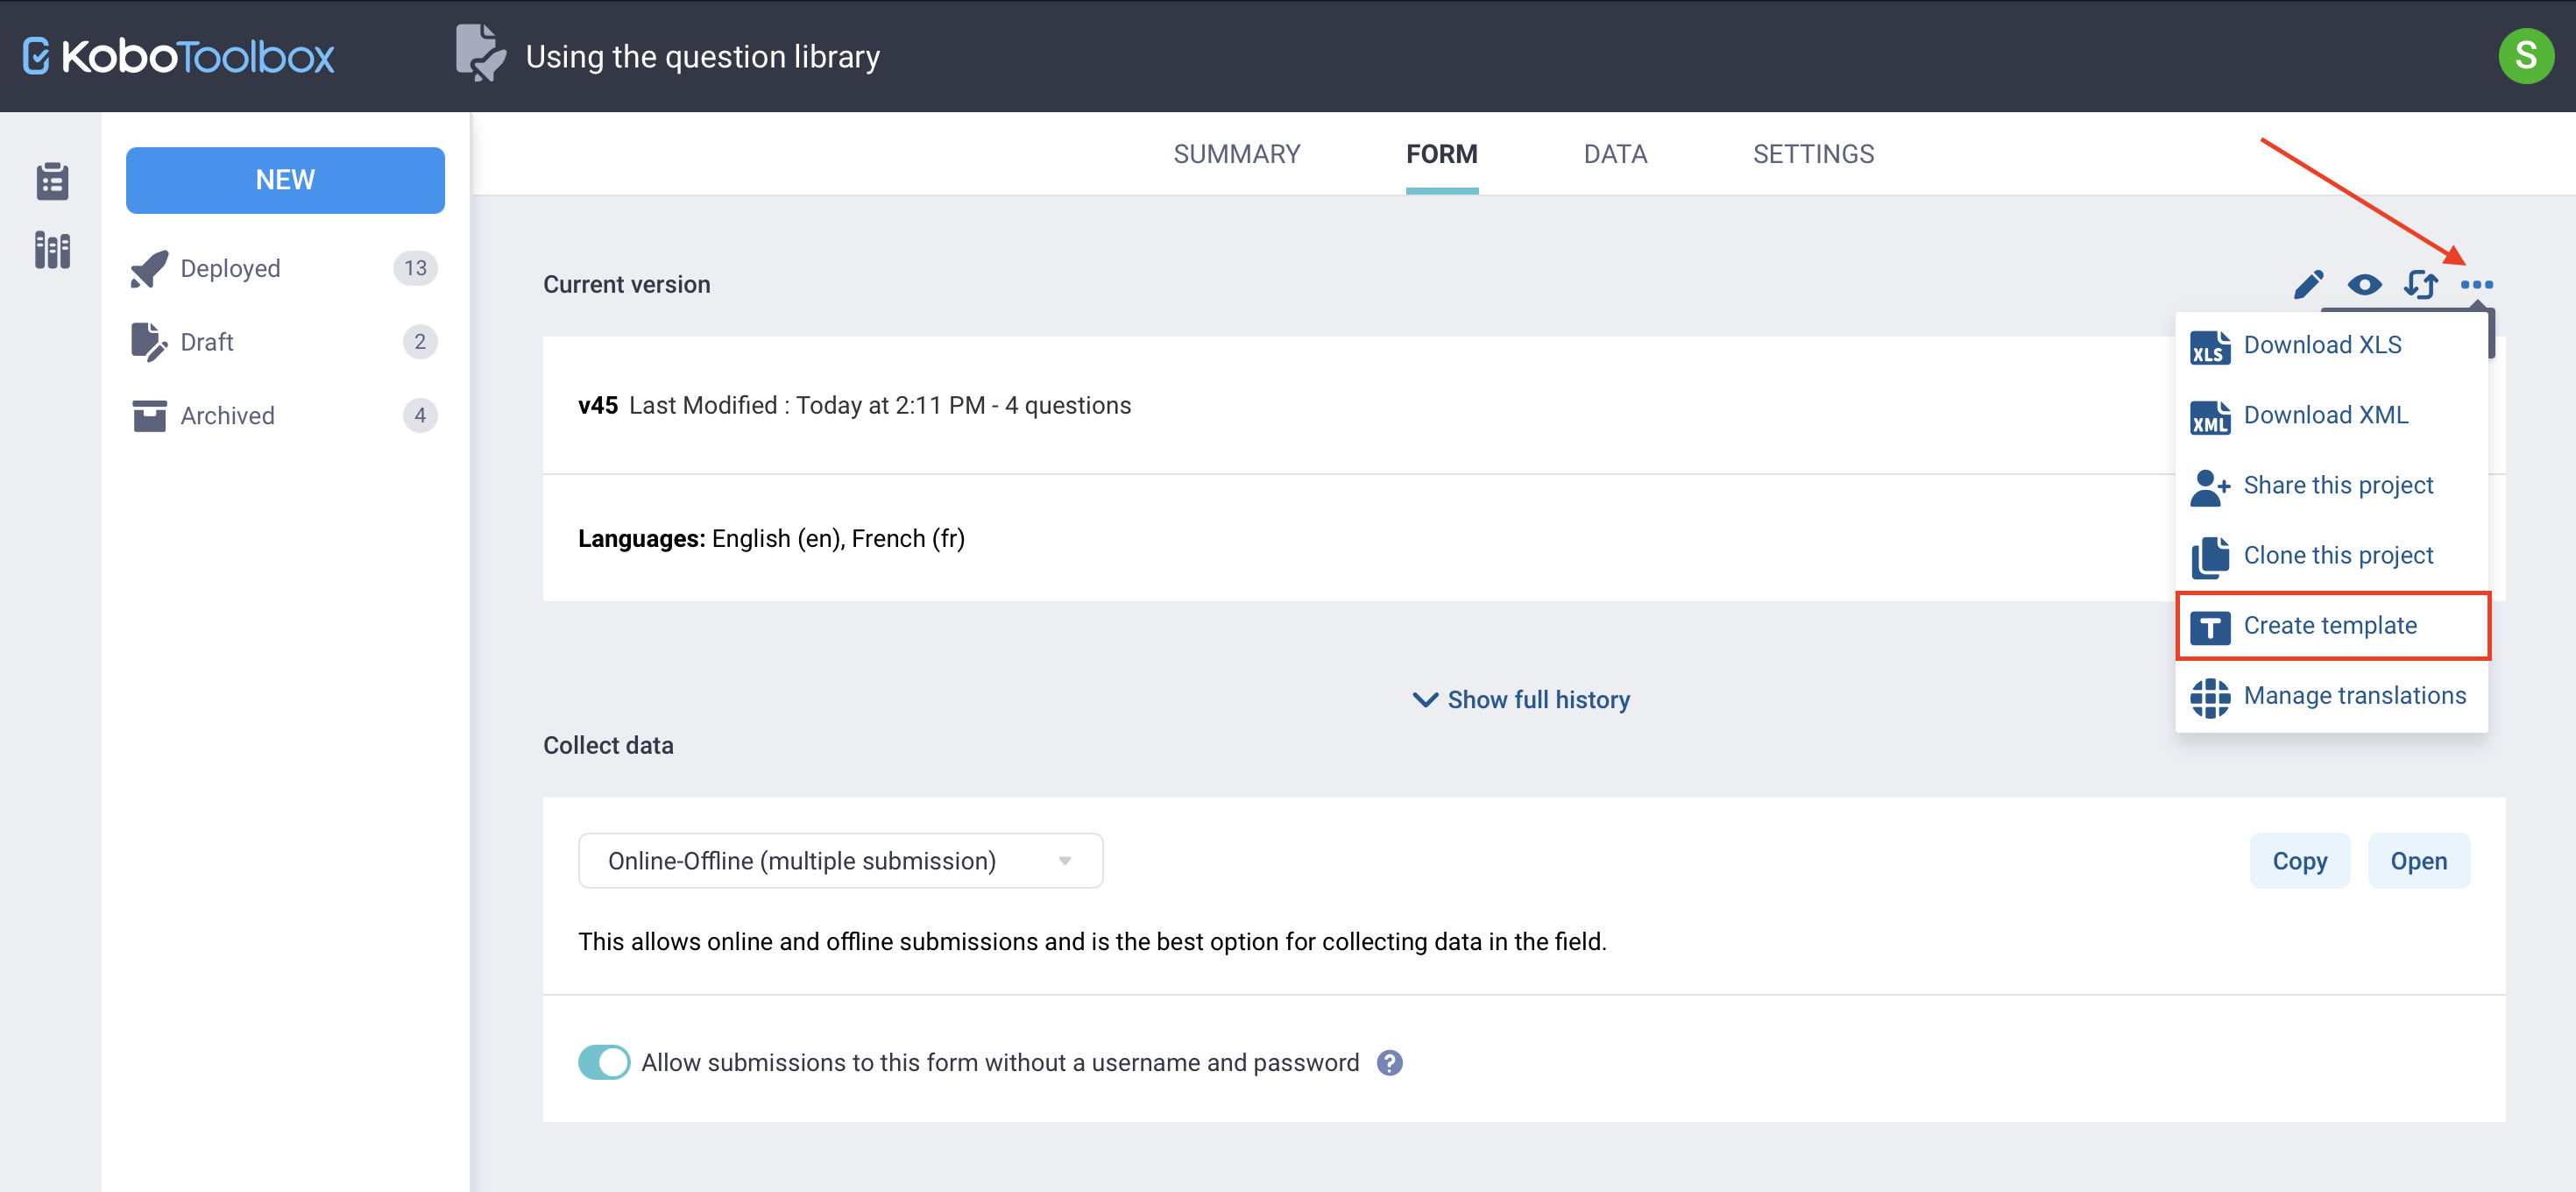Expand Show full history
2576x1192 pixels.
(x=1521, y=700)
